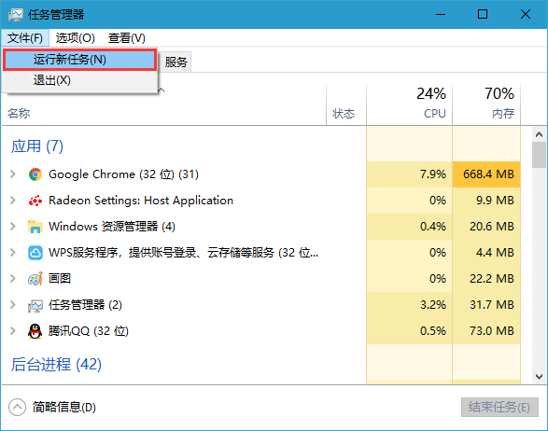
Task: Click the Task Manager title bar icon
Action: 15,15
